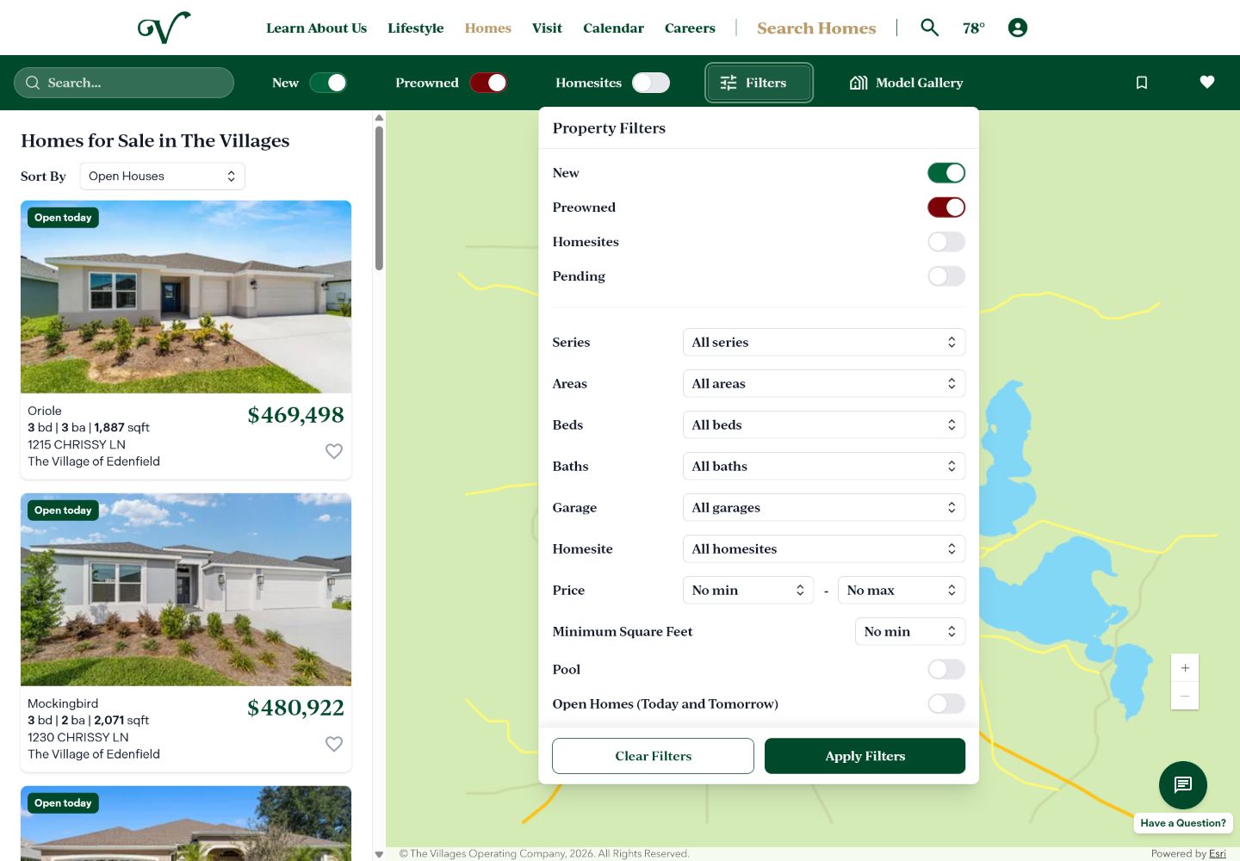Open the Price No min dropdown
Image resolution: width=1240 pixels, height=861 pixels.
pos(747,590)
